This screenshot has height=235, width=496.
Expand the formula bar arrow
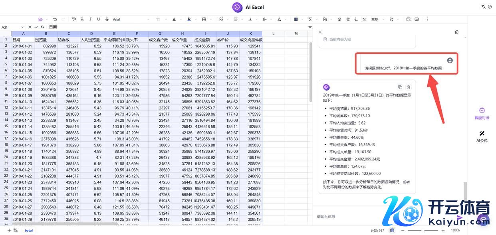pyautogui.click(x=310, y=27)
